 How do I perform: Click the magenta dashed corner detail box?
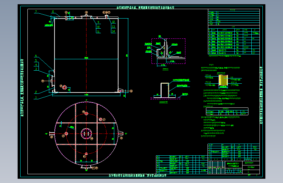click(x=168, y=51)
